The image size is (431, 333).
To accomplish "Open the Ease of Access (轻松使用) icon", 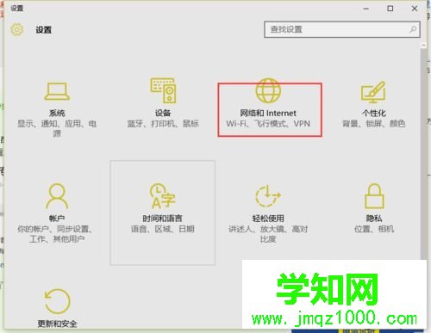I will coord(268,196).
